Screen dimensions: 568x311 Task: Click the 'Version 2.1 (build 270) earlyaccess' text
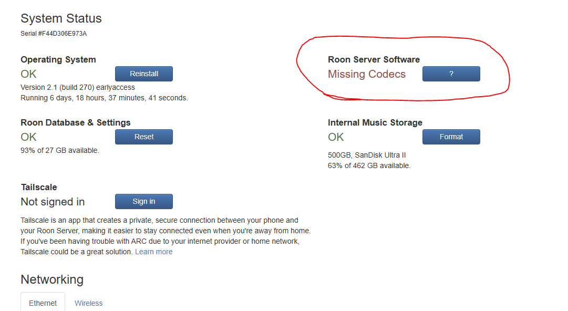coord(78,87)
